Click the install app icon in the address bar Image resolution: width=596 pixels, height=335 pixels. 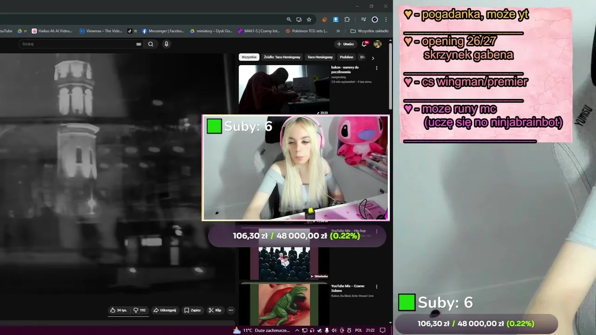click(x=299, y=20)
